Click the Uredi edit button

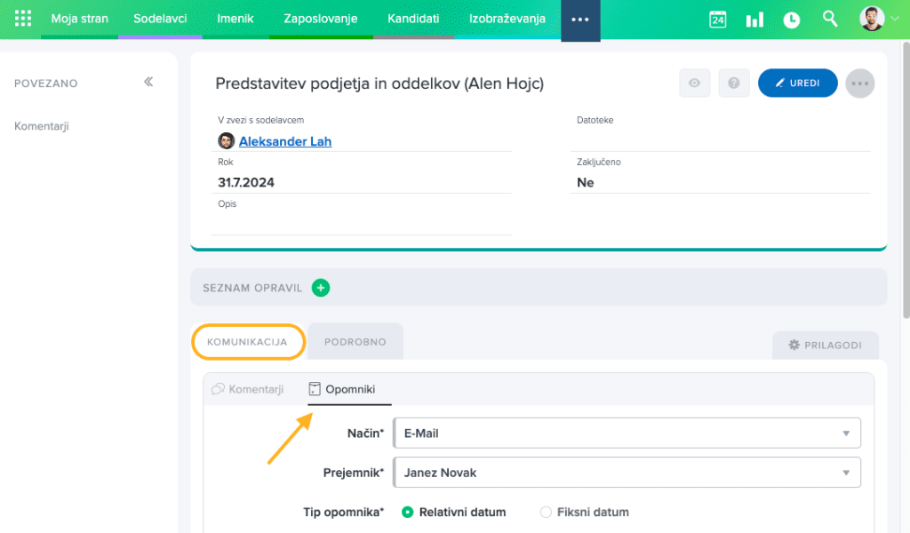coord(797,83)
